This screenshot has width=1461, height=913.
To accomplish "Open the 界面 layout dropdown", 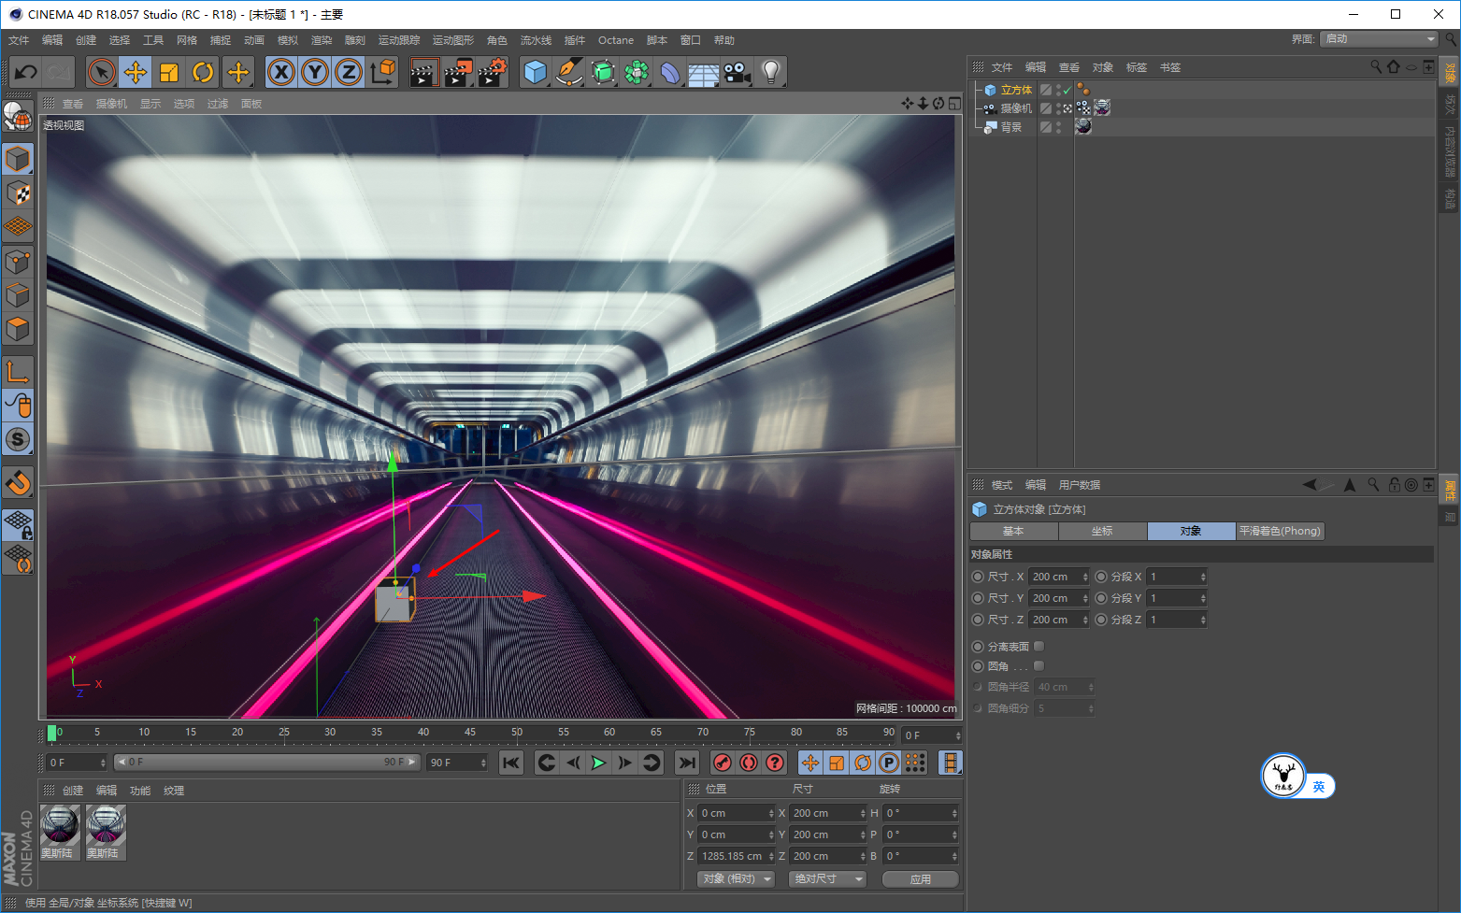I will [x=1379, y=39].
